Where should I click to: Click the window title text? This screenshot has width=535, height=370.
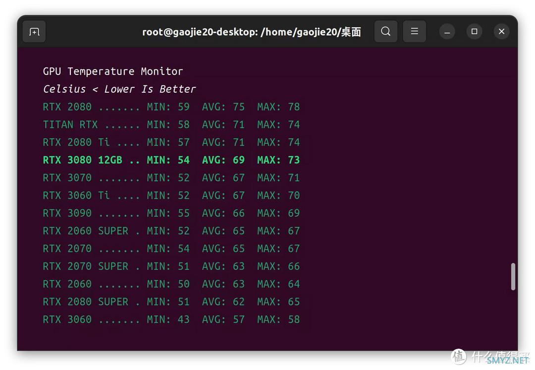click(x=252, y=32)
